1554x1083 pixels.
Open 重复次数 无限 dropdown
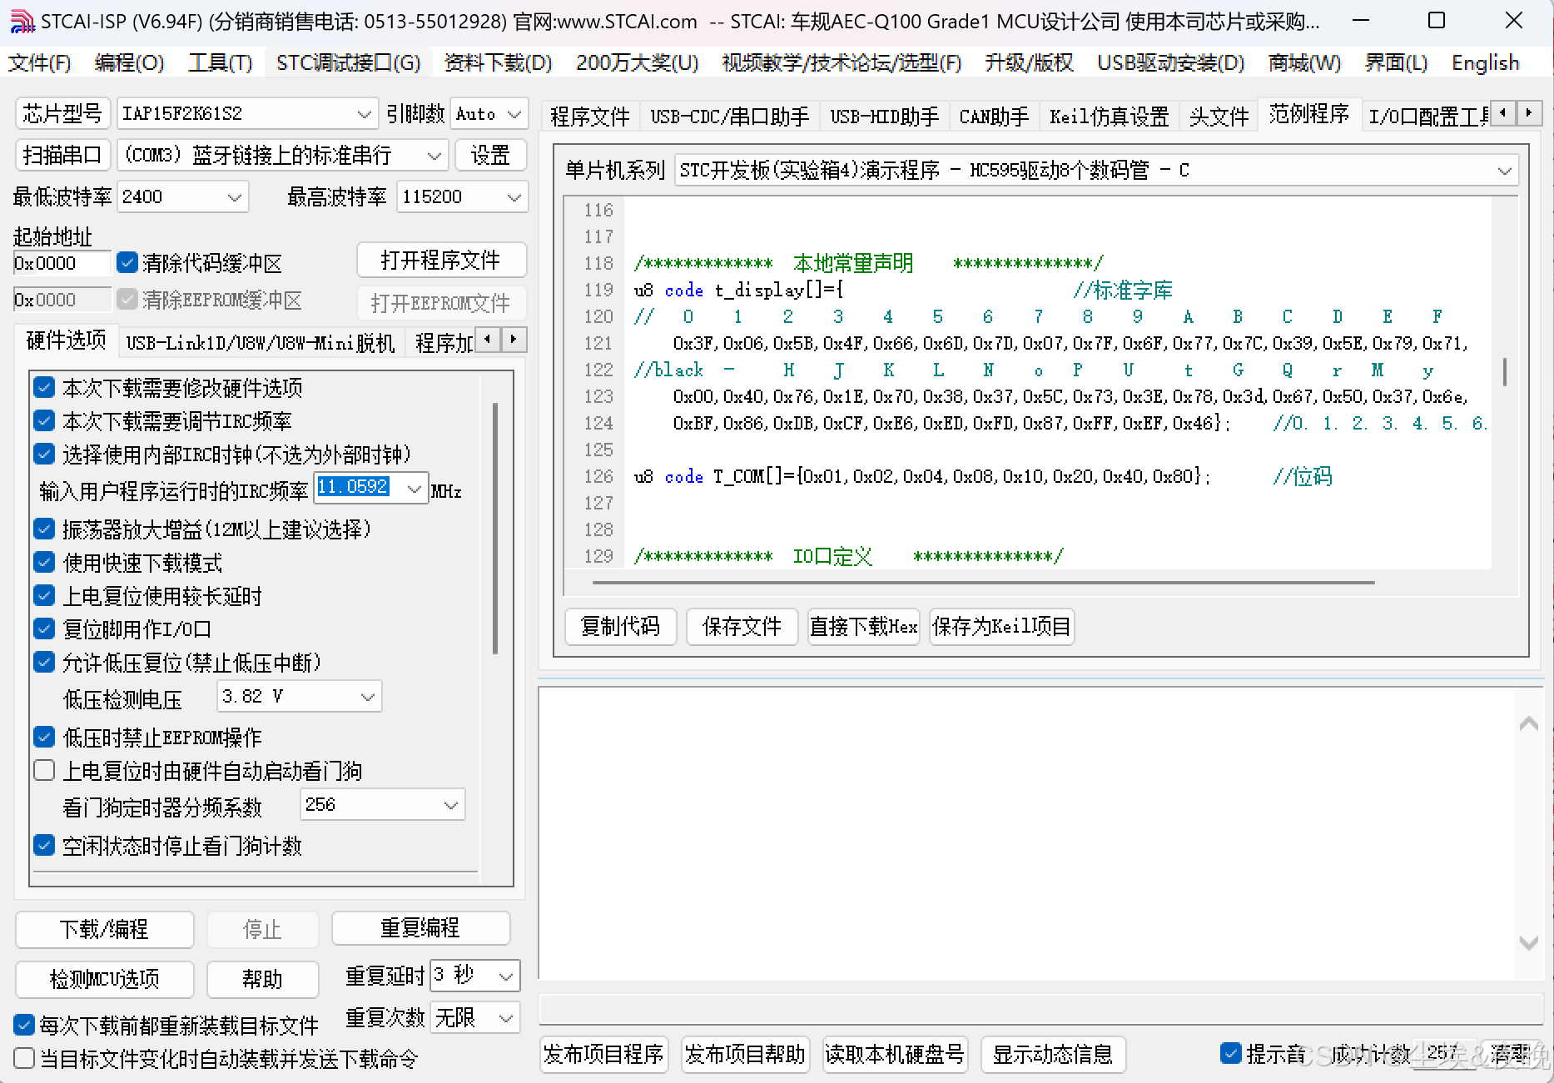[x=475, y=1017]
